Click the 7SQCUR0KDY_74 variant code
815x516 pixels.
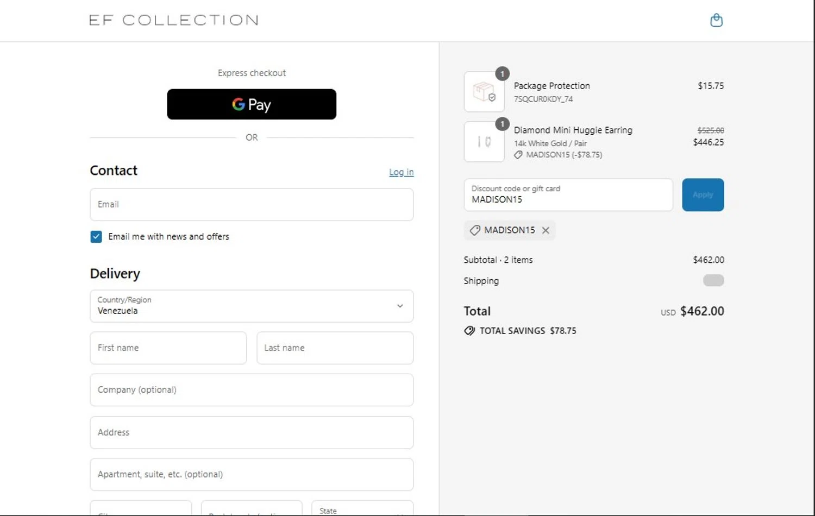pos(543,99)
